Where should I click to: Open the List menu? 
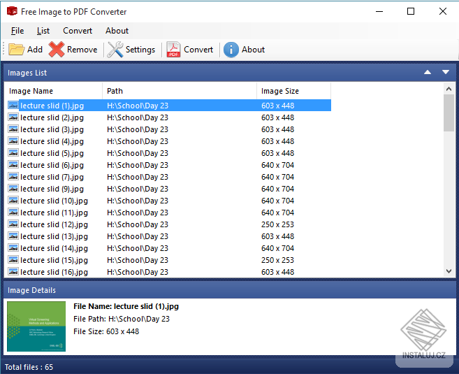[43, 31]
